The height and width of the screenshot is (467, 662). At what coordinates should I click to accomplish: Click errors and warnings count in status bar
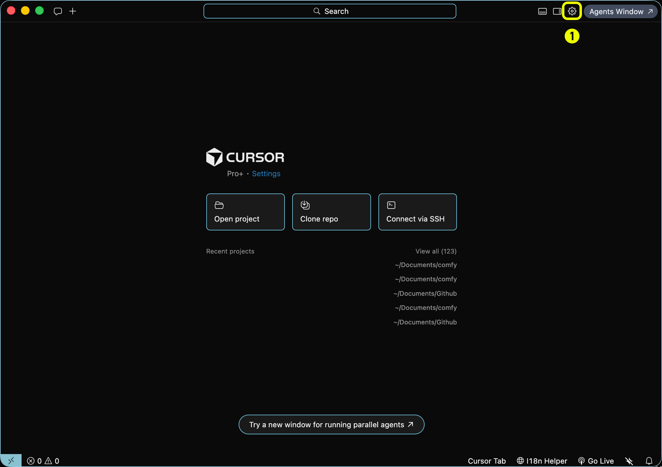[x=43, y=461]
